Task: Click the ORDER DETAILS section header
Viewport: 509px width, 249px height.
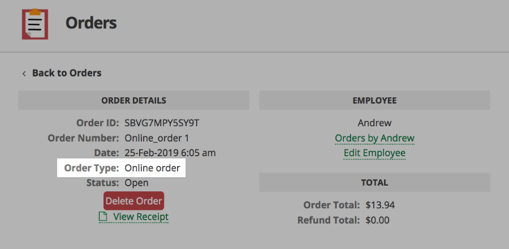Action: tap(133, 101)
